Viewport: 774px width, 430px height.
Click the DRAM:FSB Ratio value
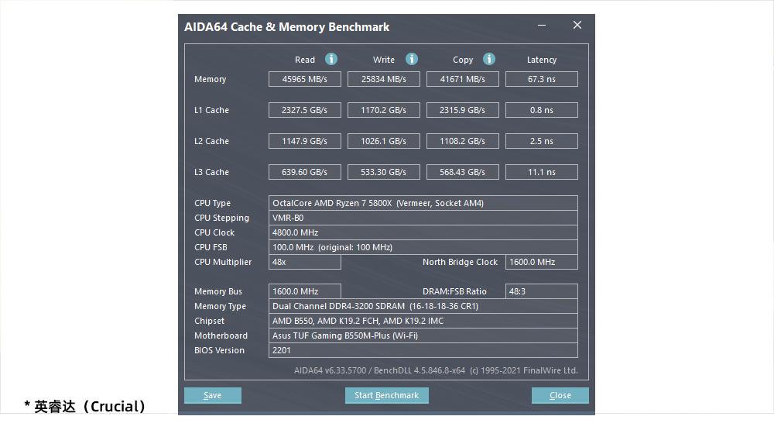coord(541,291)
